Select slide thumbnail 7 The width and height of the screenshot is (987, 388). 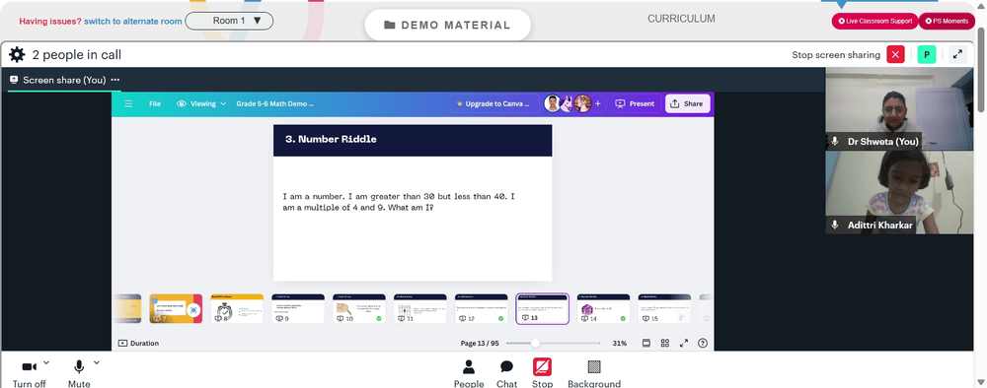176,309
